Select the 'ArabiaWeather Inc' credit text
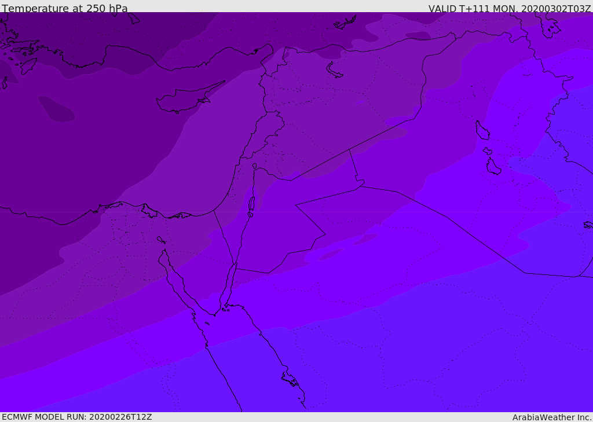This screenshot has width=593, height=422. click(552, 417)
